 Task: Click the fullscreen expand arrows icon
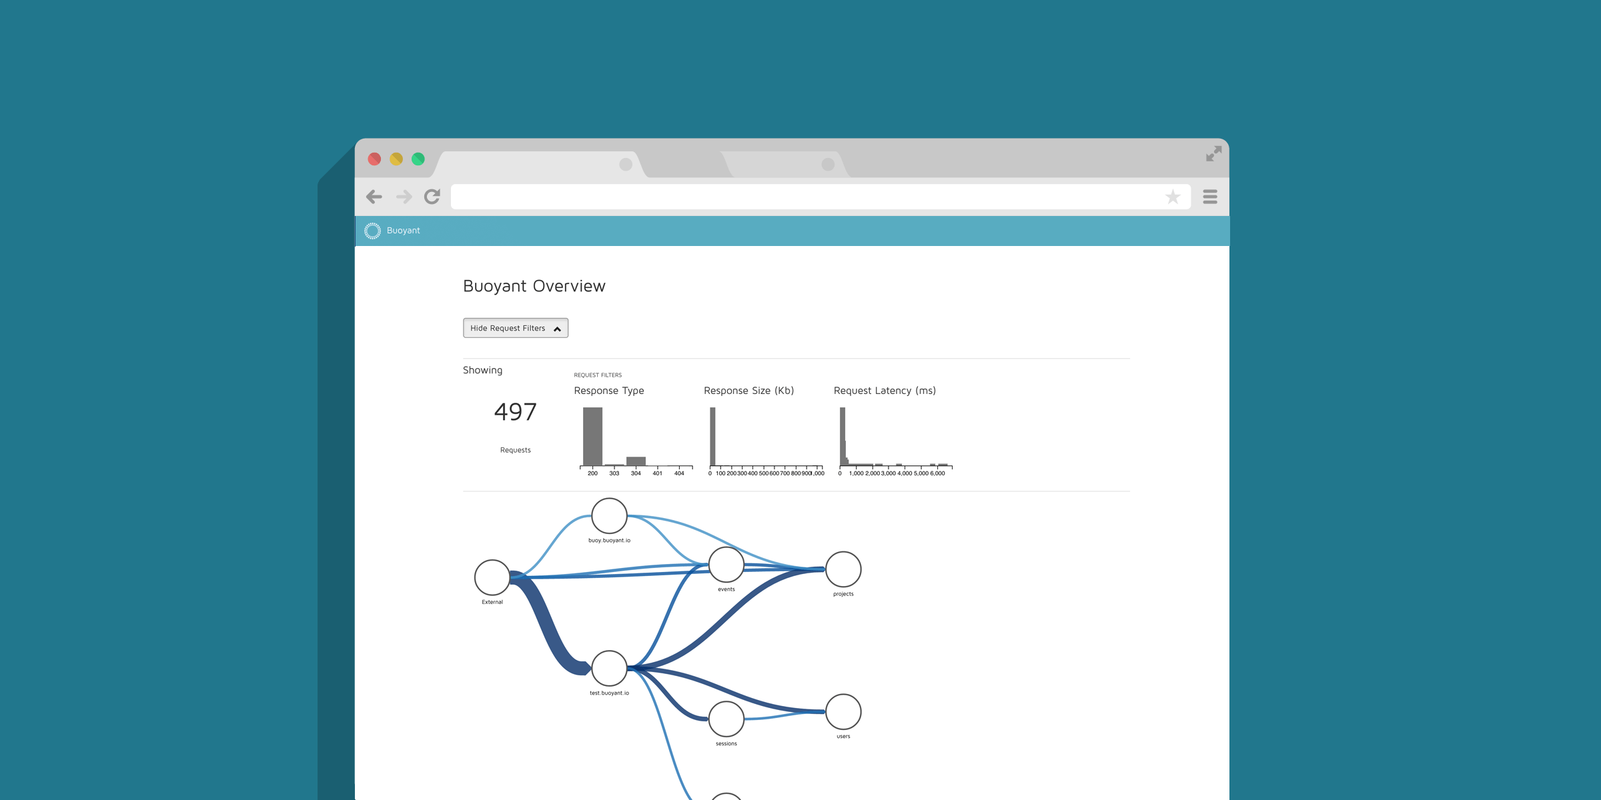coord(1213,154)
